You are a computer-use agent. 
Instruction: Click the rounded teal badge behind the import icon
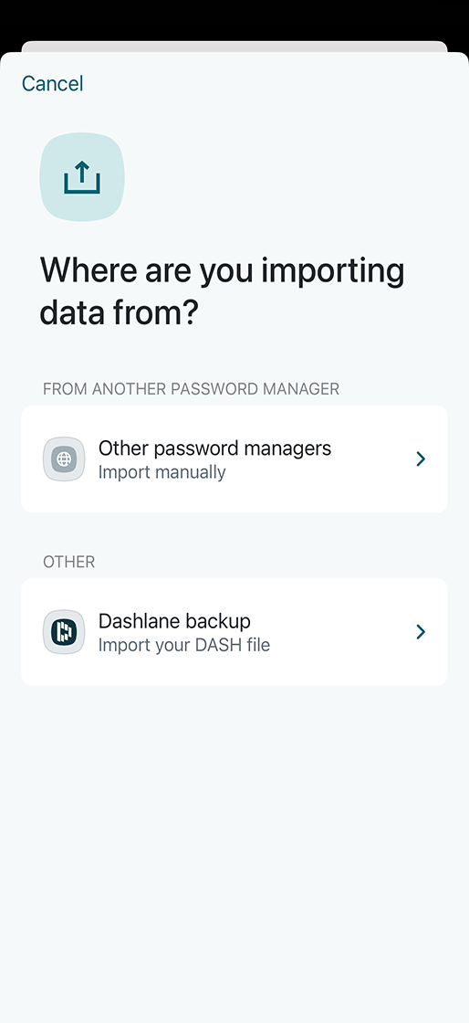(82, 177)
